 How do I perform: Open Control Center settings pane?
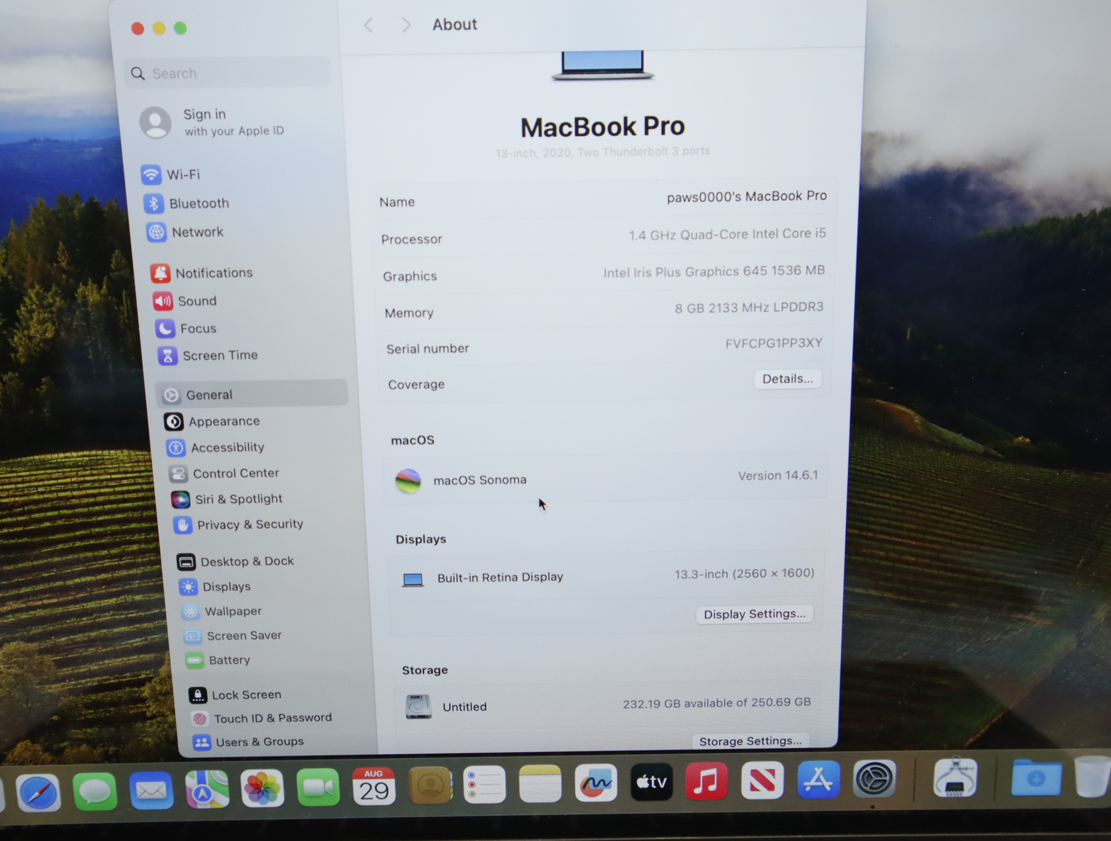(x=235, y=473)
